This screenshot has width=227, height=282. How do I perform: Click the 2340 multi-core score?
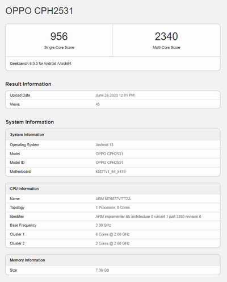pyautogui.click(x=166, y=36)
